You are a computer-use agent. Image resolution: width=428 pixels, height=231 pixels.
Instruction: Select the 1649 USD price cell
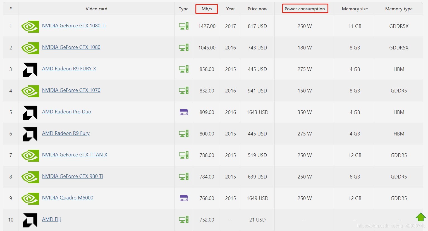tap(257, 198)
